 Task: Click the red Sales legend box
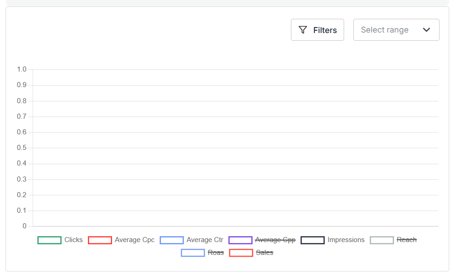click(241, 253)
